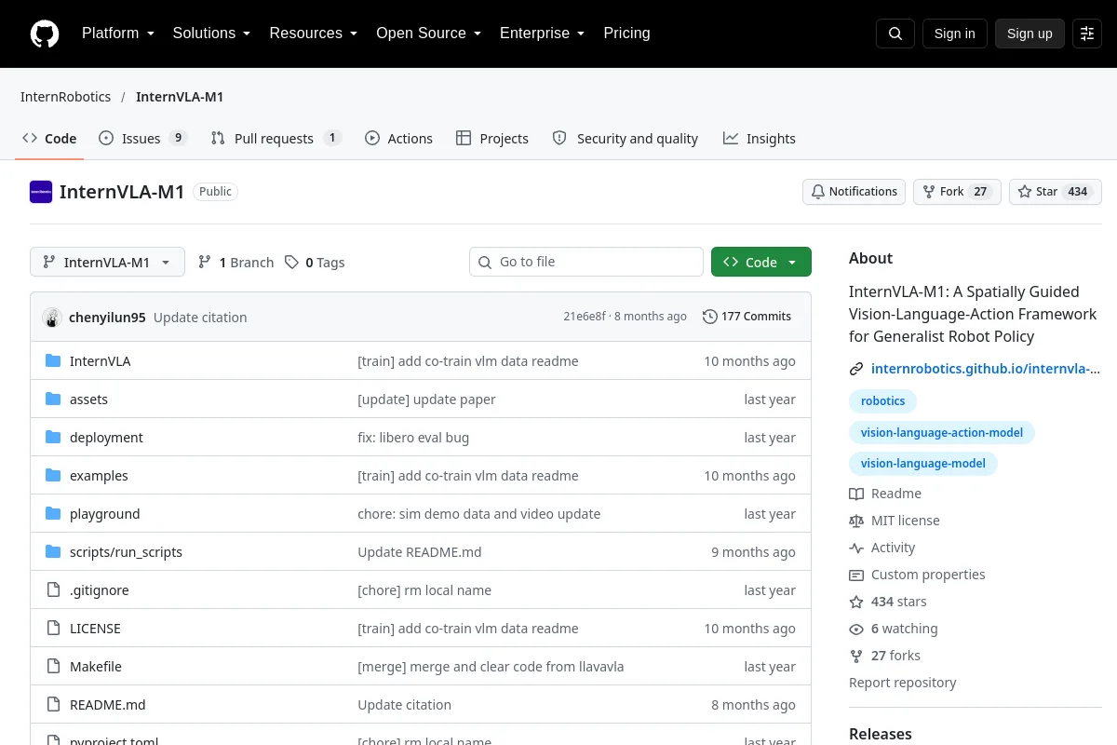The width and height of the screenshot is (1117, 745).
Task: Open the search magnifier button
Action: click(x=895, y=34)
